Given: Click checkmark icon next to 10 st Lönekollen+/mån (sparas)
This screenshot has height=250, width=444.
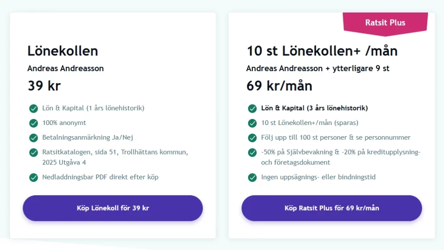Looking at the screenshot, I should pos(252,123).
